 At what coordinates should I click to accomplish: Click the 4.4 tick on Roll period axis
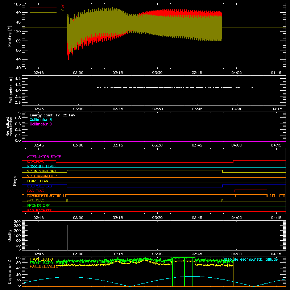[x=18, y=79]
